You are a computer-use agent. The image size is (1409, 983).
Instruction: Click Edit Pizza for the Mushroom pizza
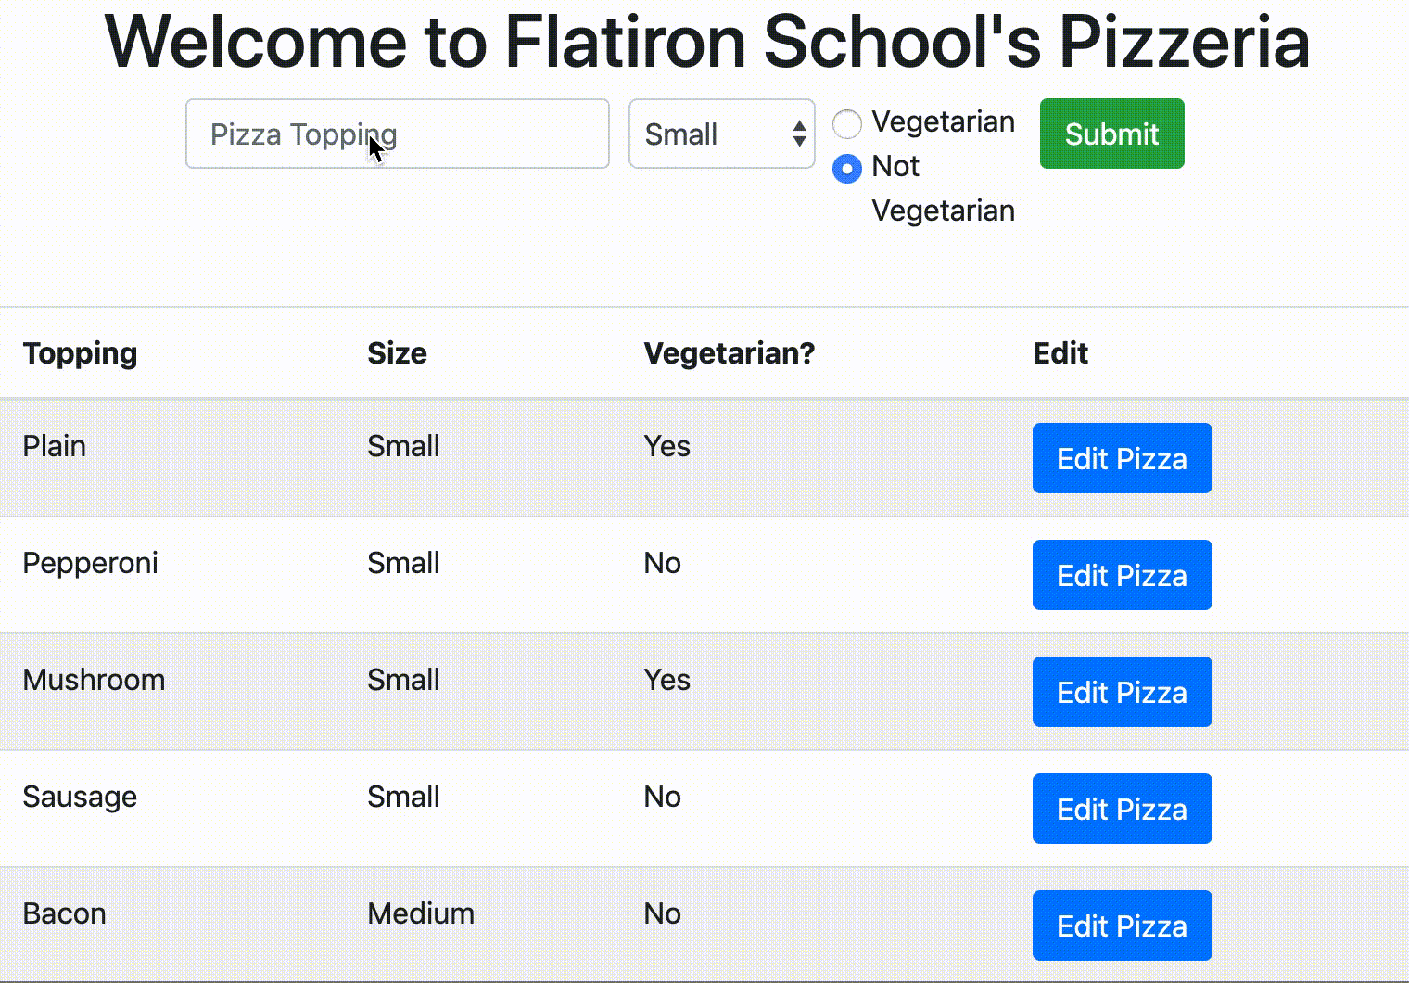[x=1122, y=692]
